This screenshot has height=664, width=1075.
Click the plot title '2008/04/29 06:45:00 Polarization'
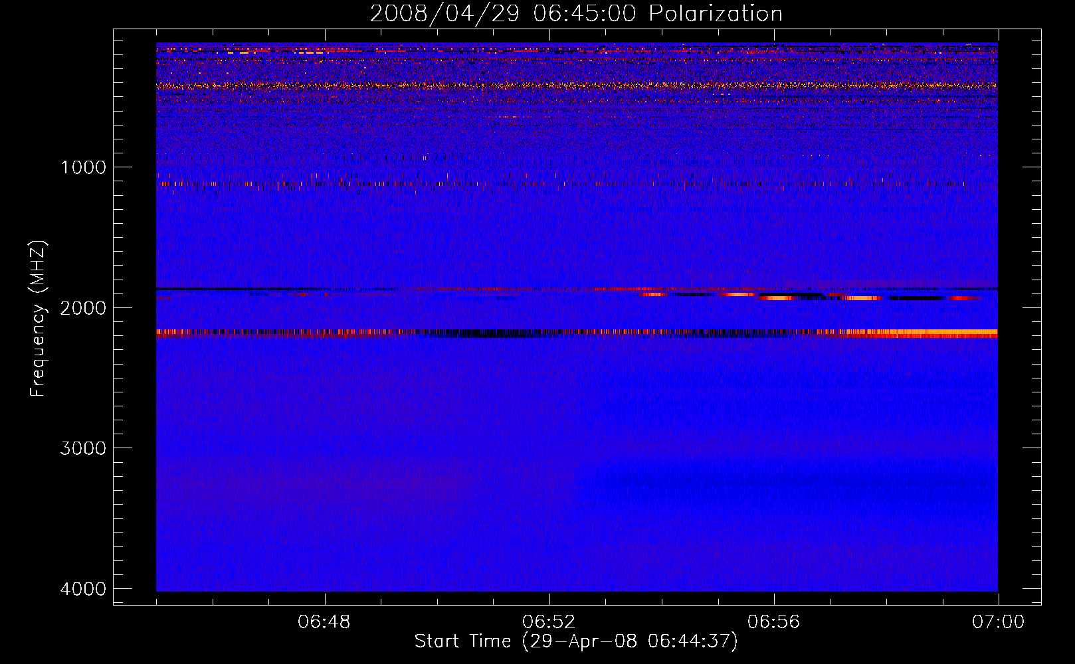[x=576, y=13]
